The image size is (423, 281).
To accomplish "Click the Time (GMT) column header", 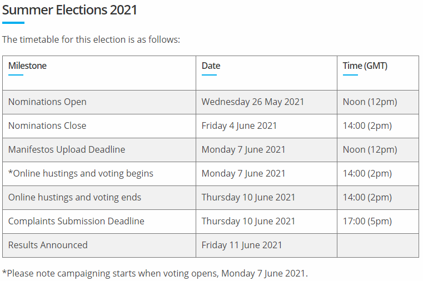I will 365,66.
